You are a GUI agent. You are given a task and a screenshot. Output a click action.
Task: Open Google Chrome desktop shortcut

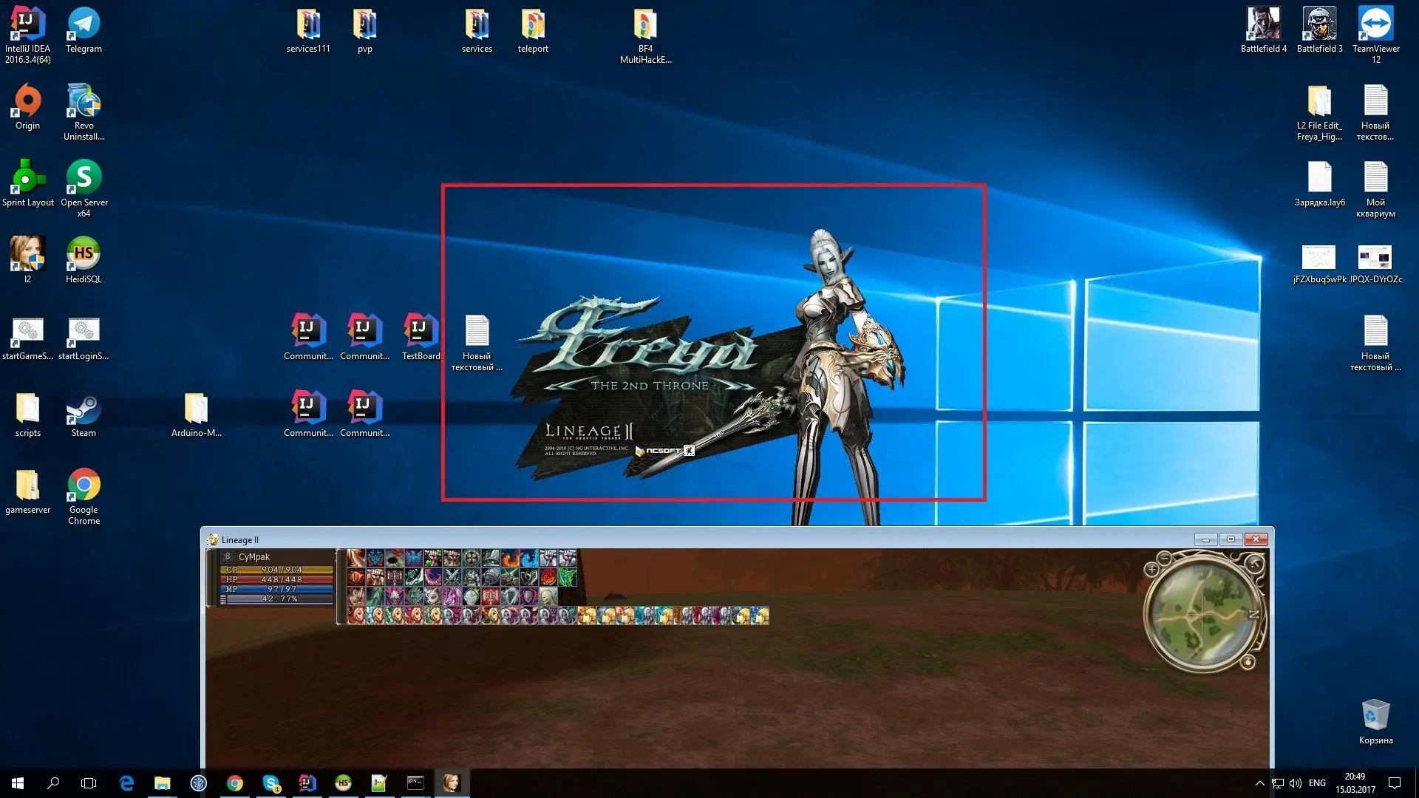click(84, 496)
